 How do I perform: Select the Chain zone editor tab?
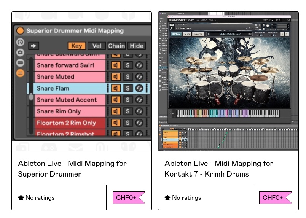coord(116,46)
